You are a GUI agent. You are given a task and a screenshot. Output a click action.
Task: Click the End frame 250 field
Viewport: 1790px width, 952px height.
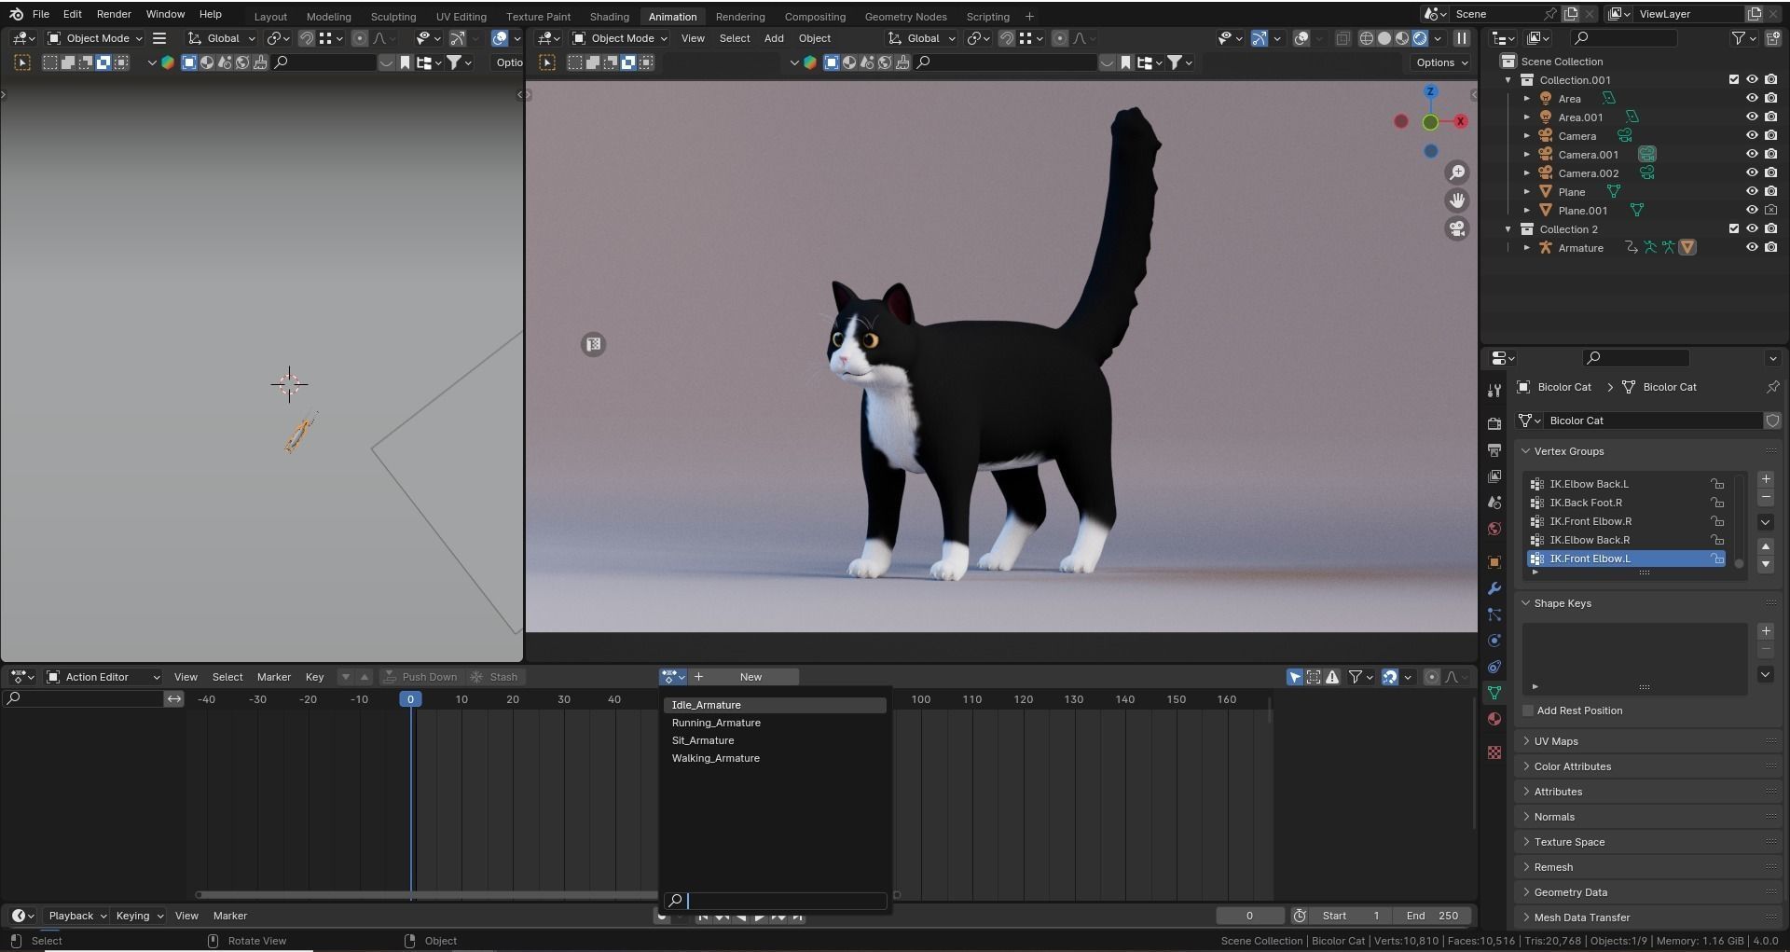(1434, 916)
